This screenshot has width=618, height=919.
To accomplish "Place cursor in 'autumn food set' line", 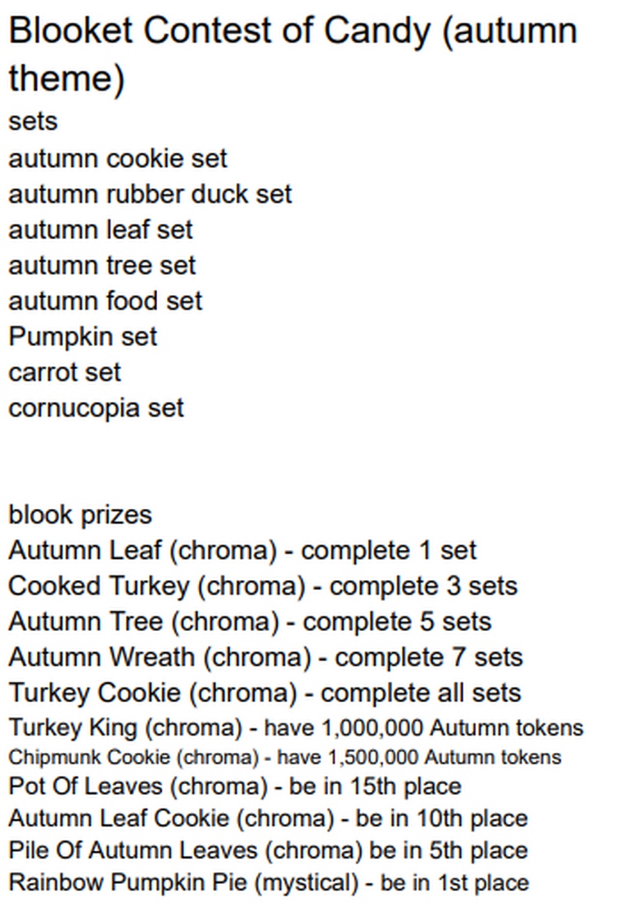I will tap(105, 301).
